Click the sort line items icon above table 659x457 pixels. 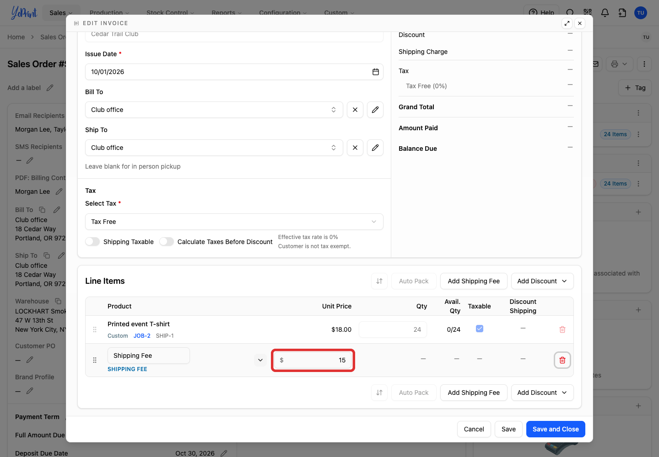379,281
